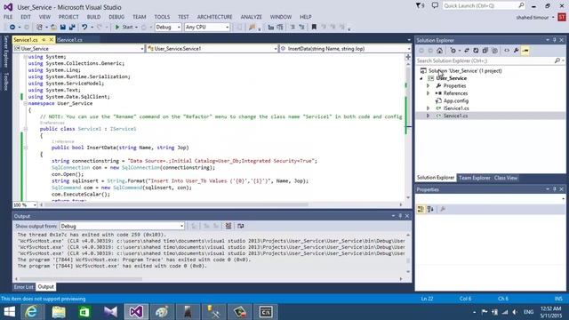The height and width of the screenshot is (320, 569).
Task: Click the New Project toolbar icon
Action: 39,28
